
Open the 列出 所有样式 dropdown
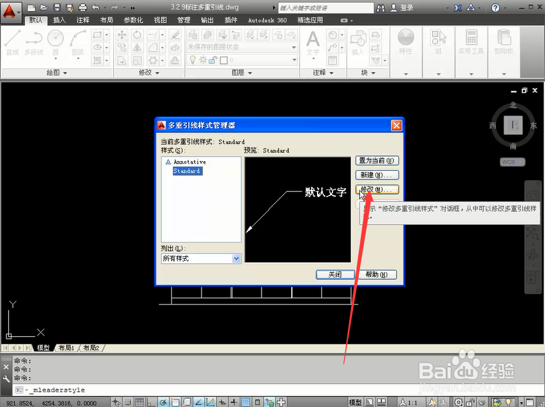[x=201, y=258]
